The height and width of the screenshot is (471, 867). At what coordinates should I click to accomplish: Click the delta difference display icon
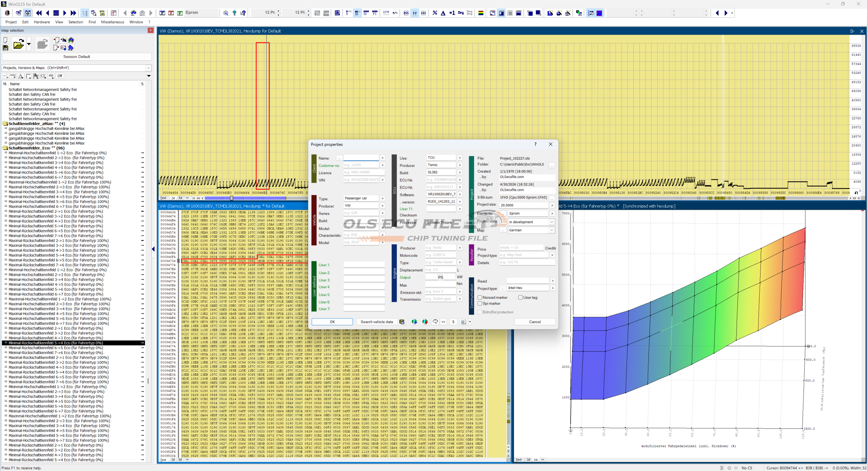[x=443, y=13]
